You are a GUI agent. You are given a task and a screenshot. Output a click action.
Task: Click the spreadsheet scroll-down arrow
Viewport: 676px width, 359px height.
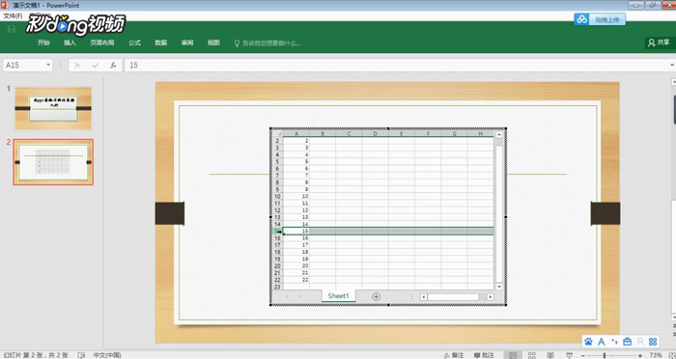coord(499,287)
